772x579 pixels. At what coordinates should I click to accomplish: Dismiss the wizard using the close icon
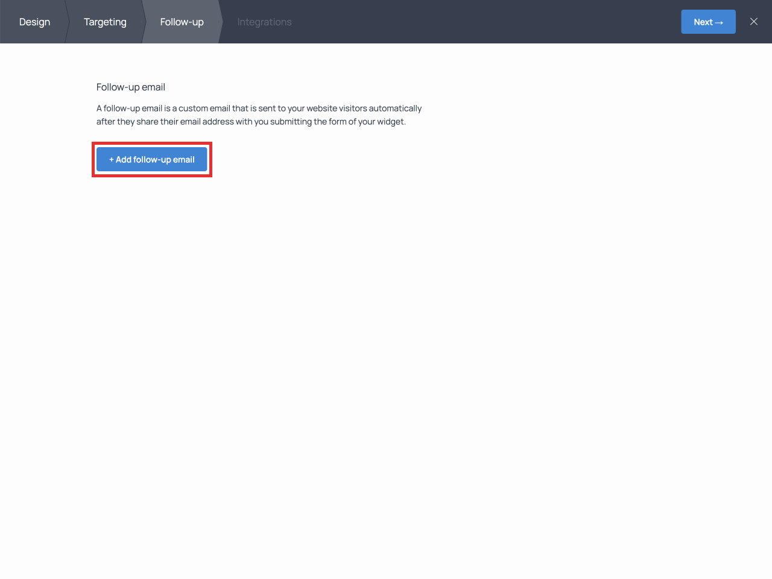pyautogui.click(x=753, y=22)
